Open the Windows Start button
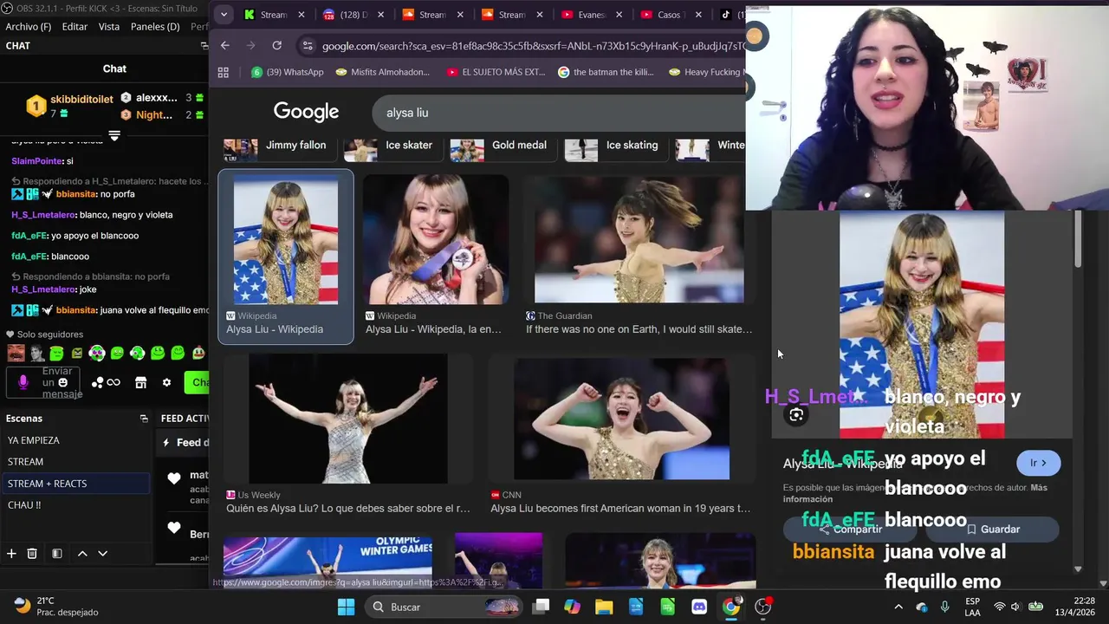This screenshot has width=1109, height=624. [346, 607]
